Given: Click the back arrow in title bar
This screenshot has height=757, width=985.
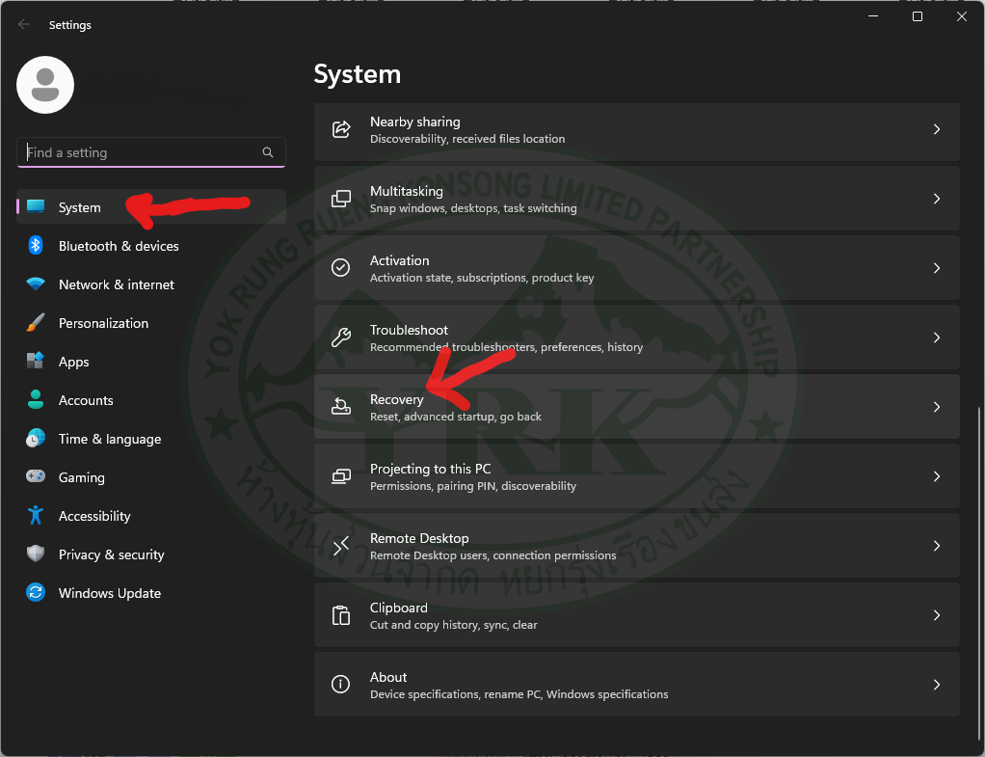Looking at the screenshot, I should [x=24, y=24].
